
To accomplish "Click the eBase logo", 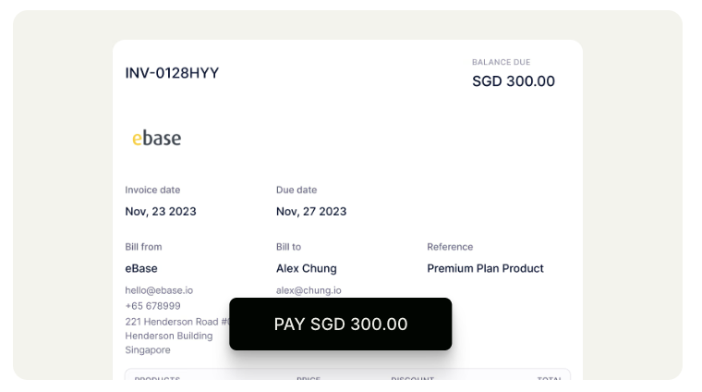I will pos(156,139).
